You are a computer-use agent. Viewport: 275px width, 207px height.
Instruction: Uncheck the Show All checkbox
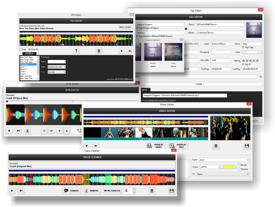tap(30, 49)
